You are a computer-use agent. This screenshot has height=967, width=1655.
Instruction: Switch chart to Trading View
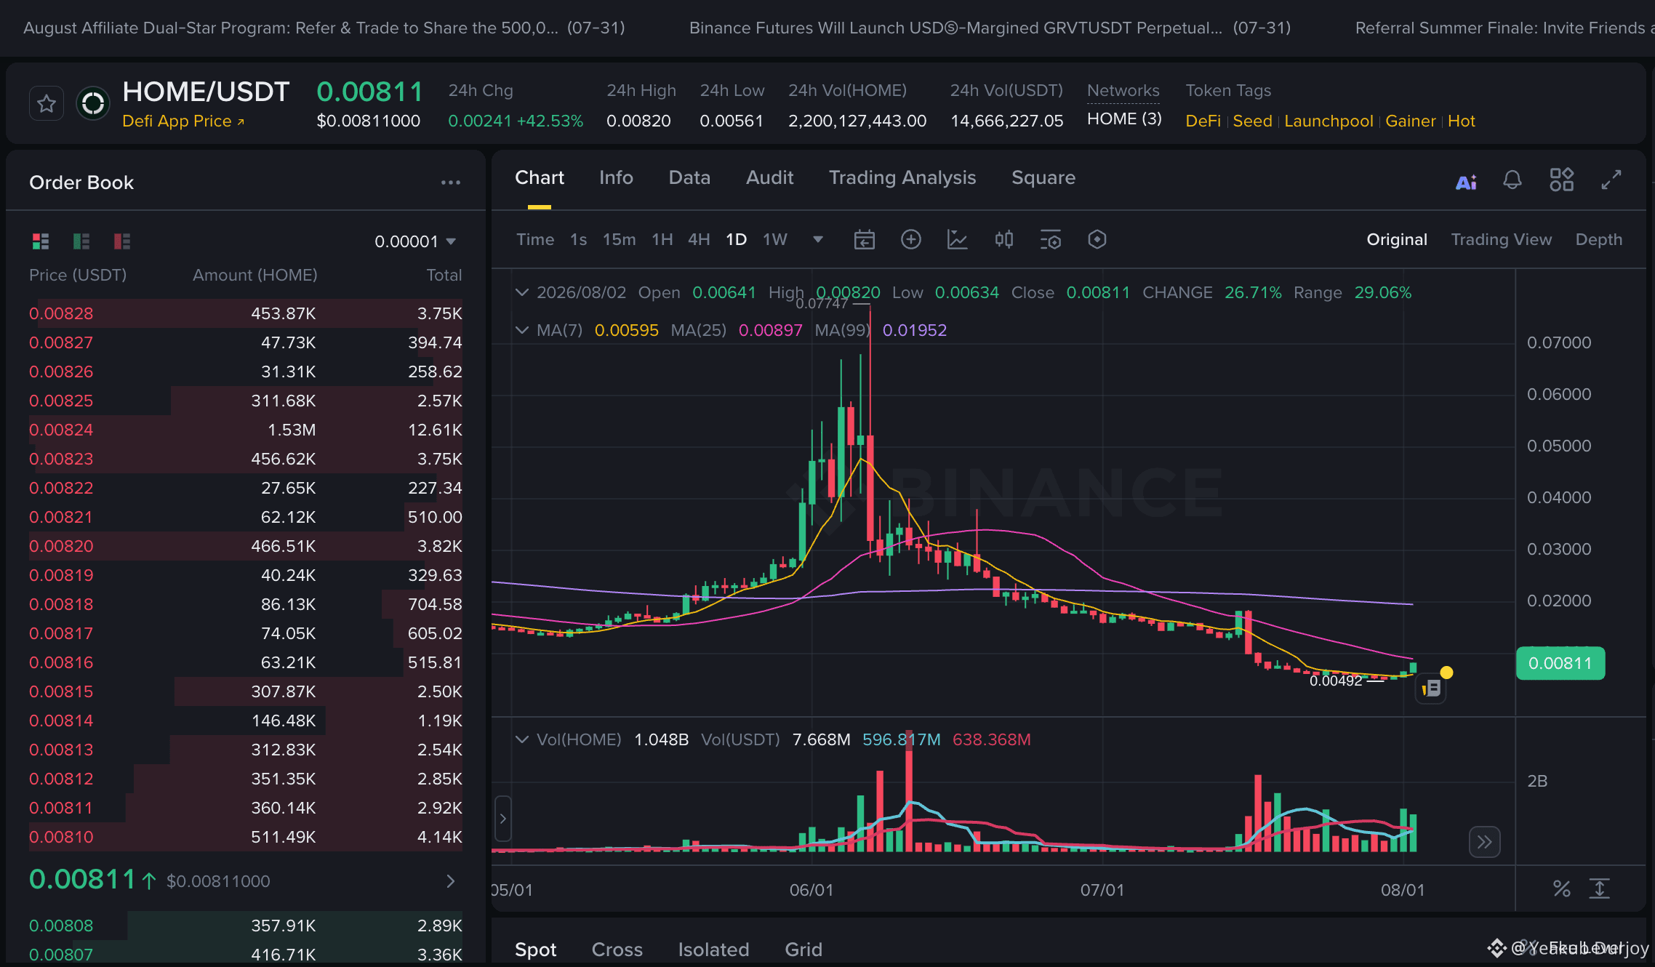coord(1502,239)
